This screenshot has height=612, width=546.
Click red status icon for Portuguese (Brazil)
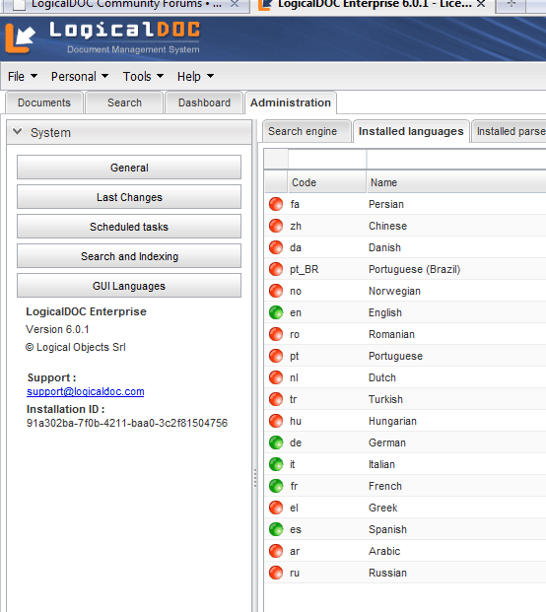pos(276,269)
